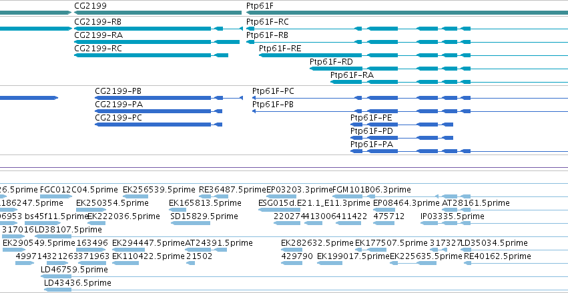Choose EST EK225635.5prime
This screenshot has height=293, width=568.
[413, 264]
